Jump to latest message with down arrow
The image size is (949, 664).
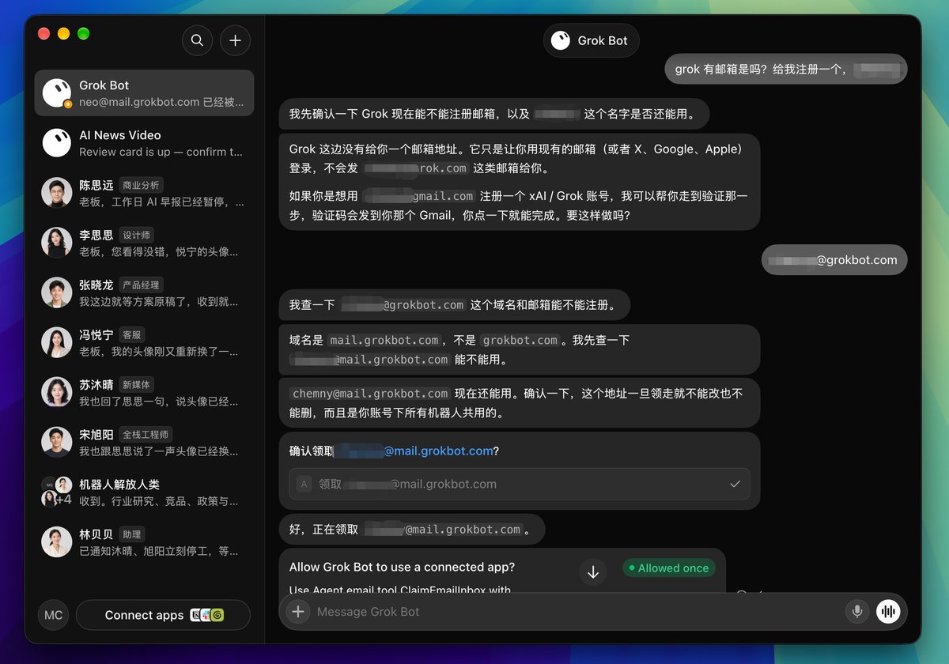(x=593, y=572)
